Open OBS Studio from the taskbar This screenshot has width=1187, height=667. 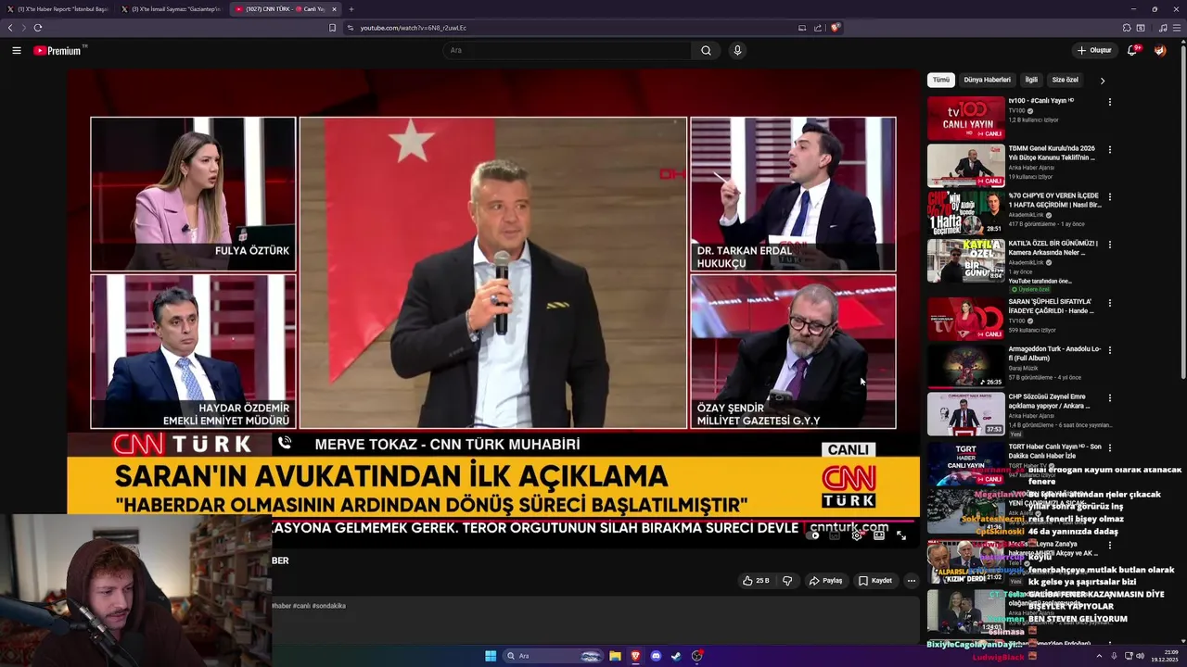point(696,656)
